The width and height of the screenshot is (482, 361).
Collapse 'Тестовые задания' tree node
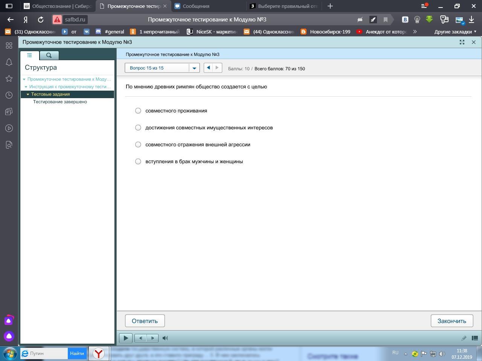[28, 94]
